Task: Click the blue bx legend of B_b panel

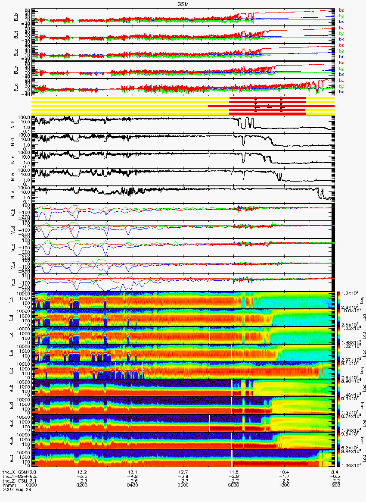Action: (x=341, y=22)
